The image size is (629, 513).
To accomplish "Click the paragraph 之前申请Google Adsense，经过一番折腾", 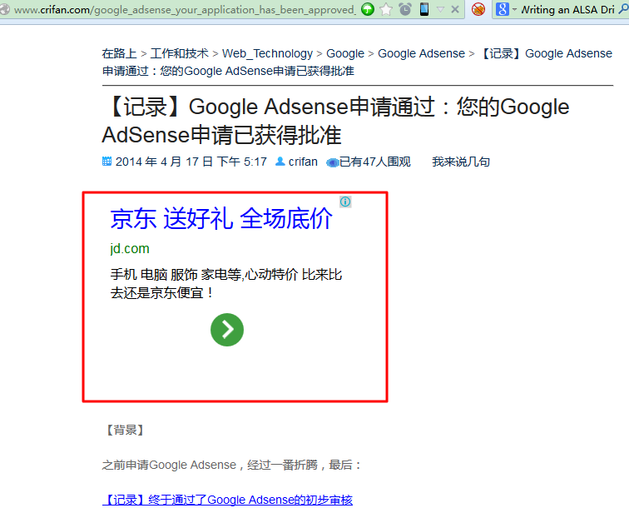I will (232, 465).
